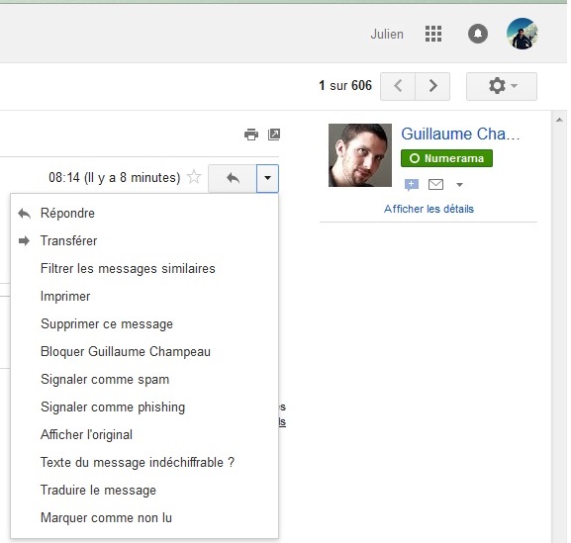The width and height of the screenshot is (571, 543).
Task: Click the print all printer icon
Action: [251, 135]
